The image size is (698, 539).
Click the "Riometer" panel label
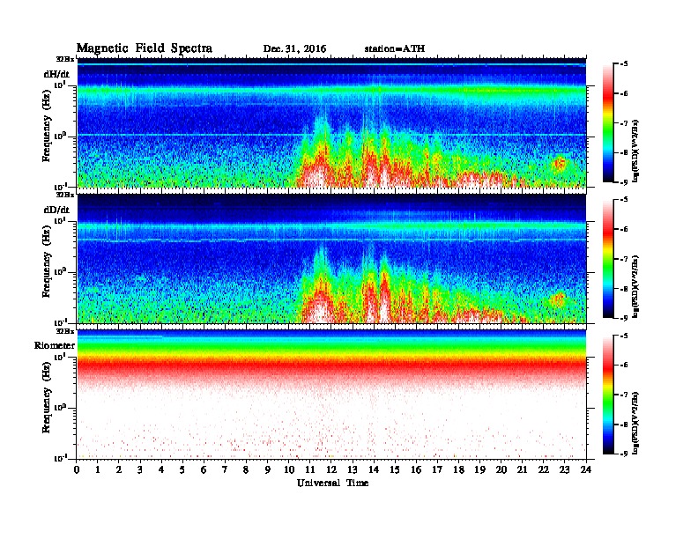55,345
